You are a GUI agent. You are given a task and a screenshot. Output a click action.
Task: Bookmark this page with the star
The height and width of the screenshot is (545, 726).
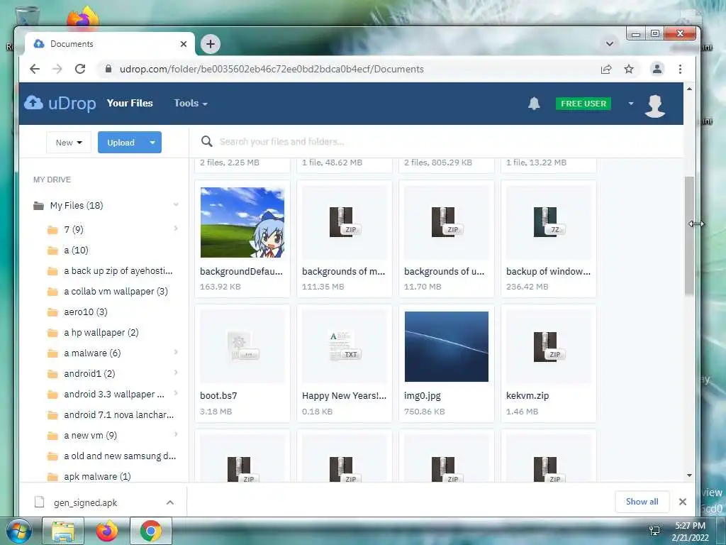point(628,69)
